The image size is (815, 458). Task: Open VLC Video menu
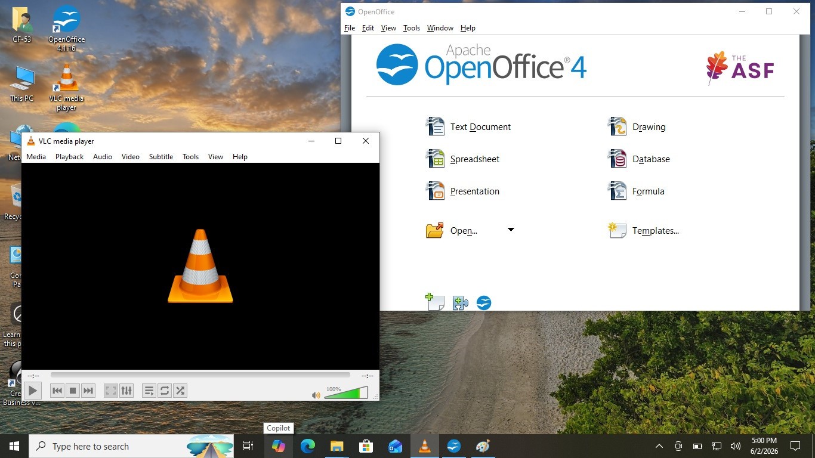(x=131, y=157)
